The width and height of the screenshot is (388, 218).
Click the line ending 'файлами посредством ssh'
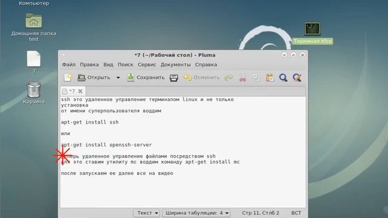tap(138, 156)
